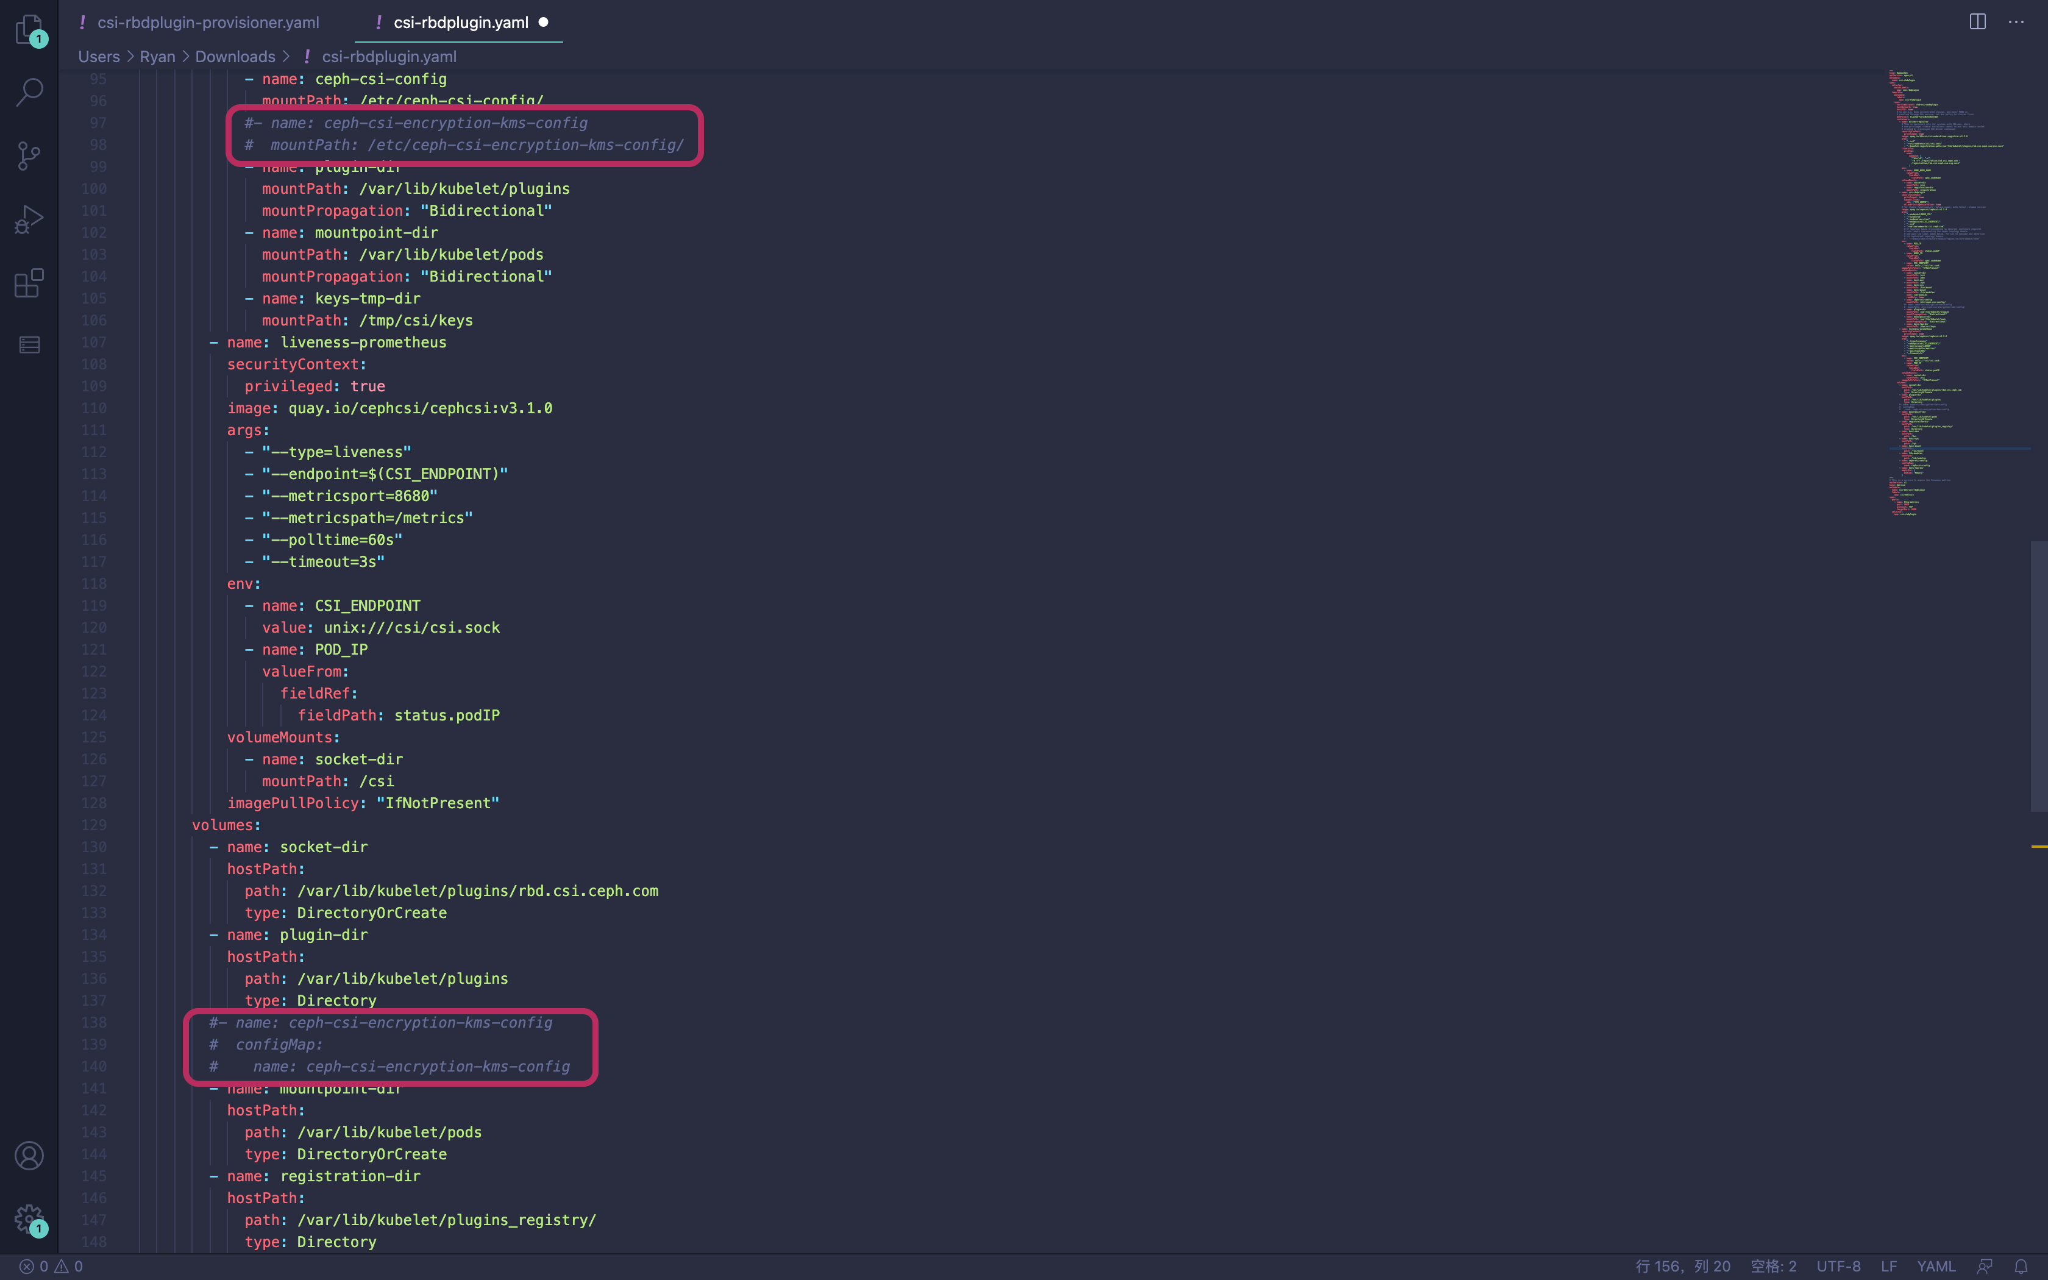2048x1280 pixels.
Task: Click the value unix:///csi/csi.sock
Action: (x=412, y=627)
